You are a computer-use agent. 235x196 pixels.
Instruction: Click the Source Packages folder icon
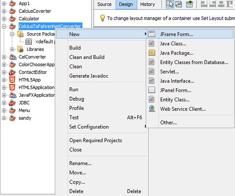(x=21, y=34)
